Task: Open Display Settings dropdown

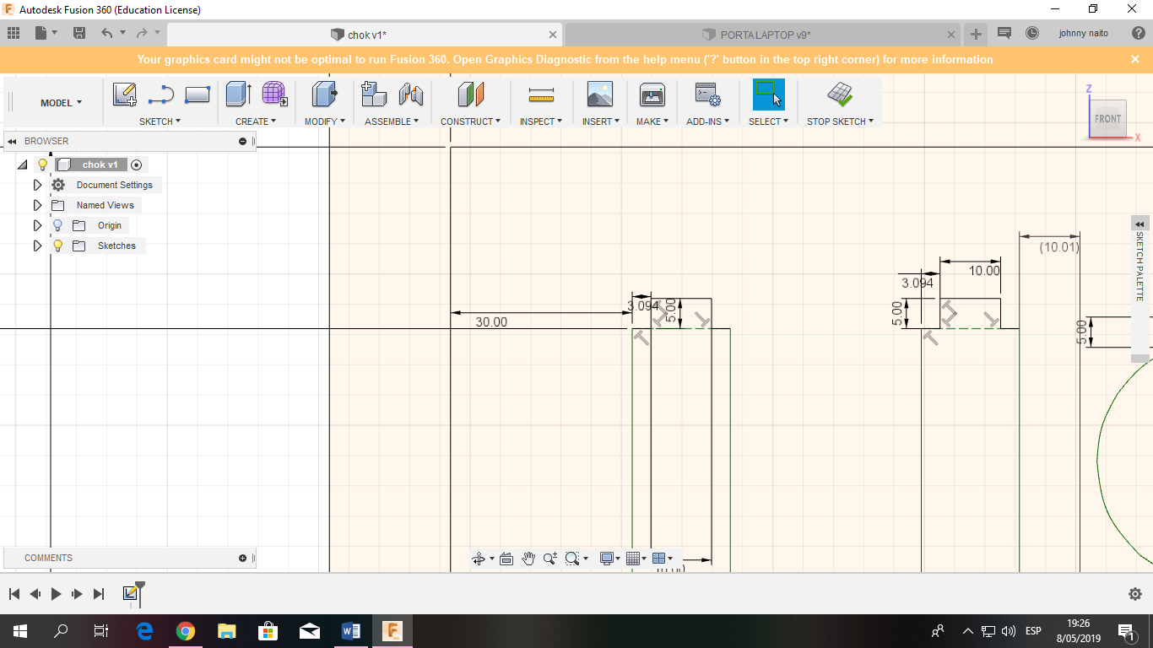Action: tap(610, 559)
